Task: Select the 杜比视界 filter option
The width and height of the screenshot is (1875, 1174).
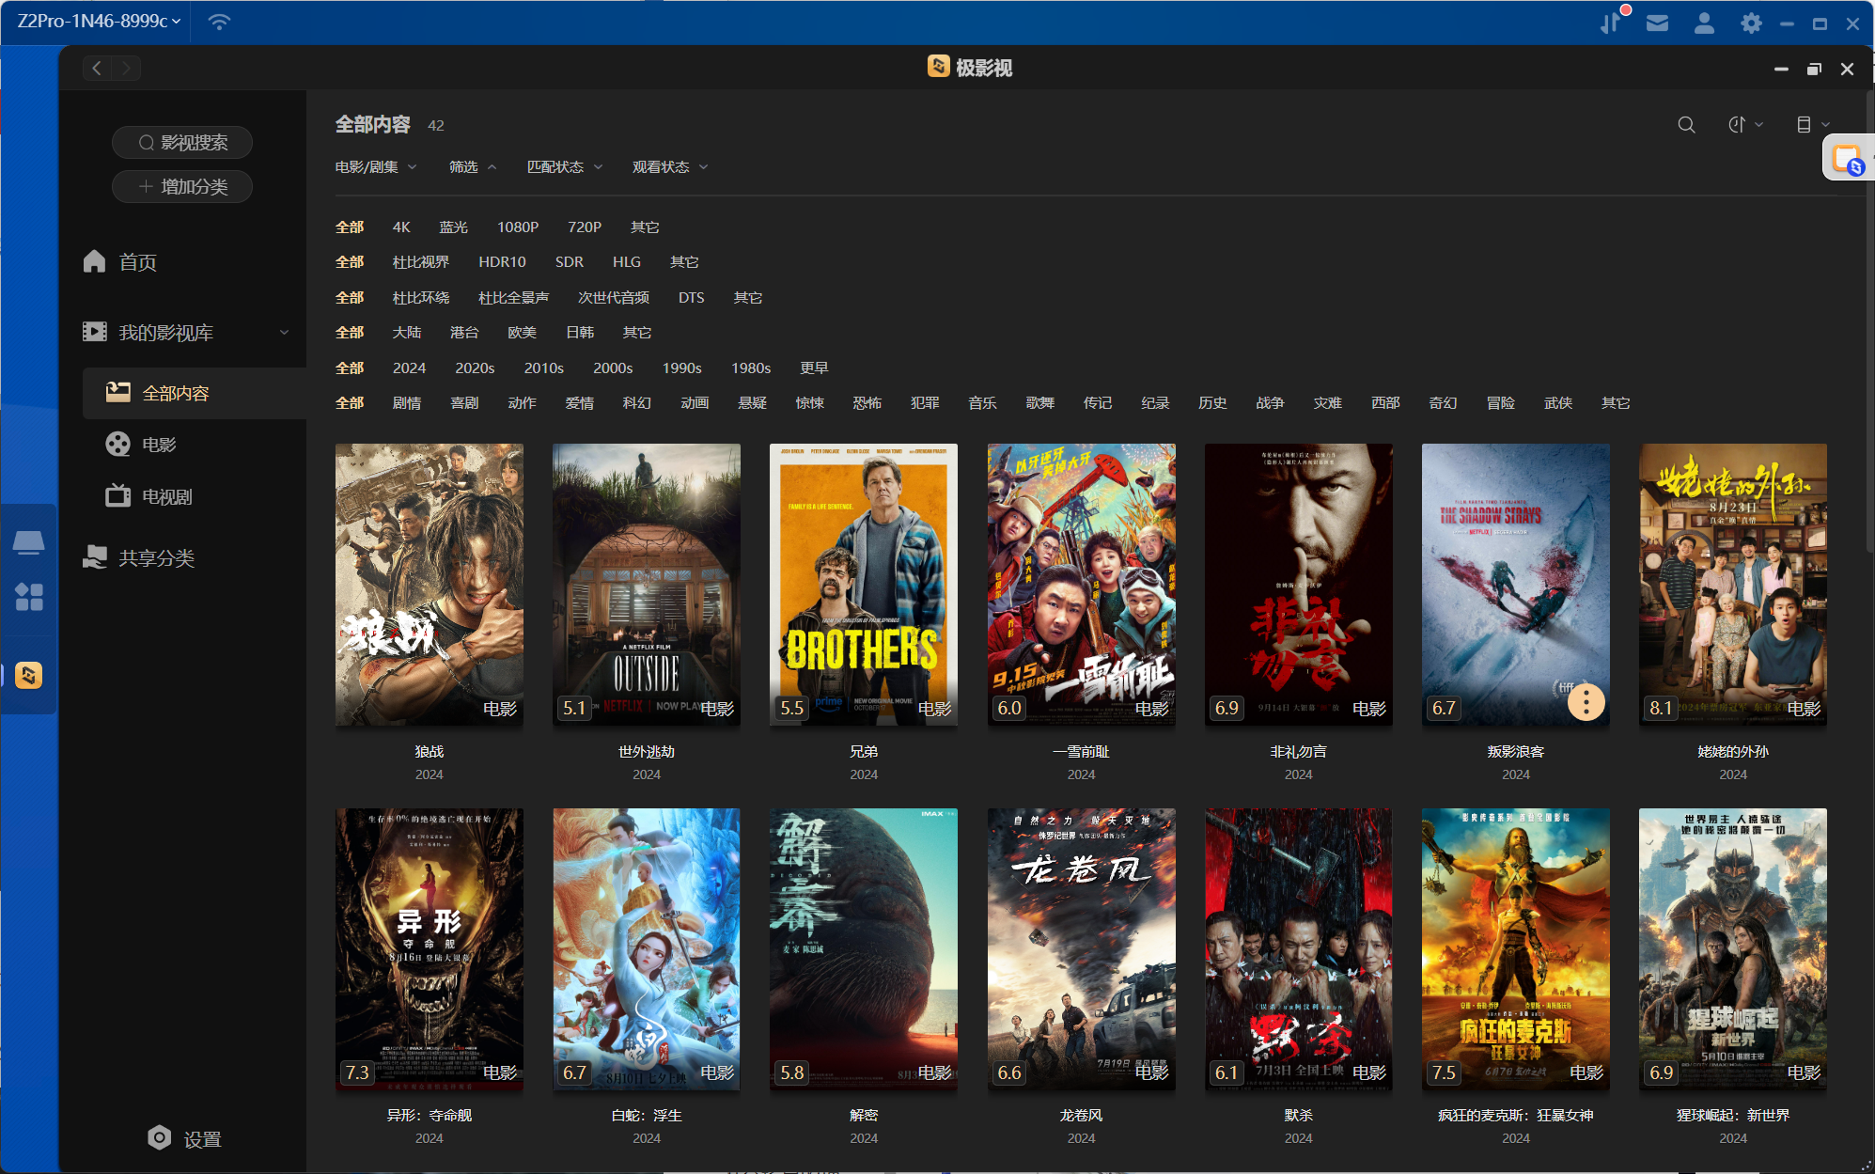Action: (x=420, y=262)
